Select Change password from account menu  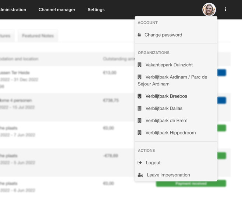pyautogui.click(x=163, y=35)
